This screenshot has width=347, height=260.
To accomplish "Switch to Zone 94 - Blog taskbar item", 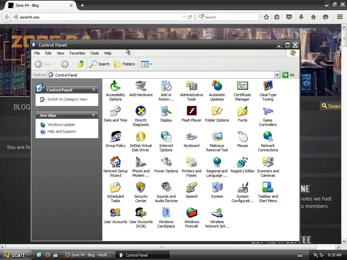I will 88,255.
